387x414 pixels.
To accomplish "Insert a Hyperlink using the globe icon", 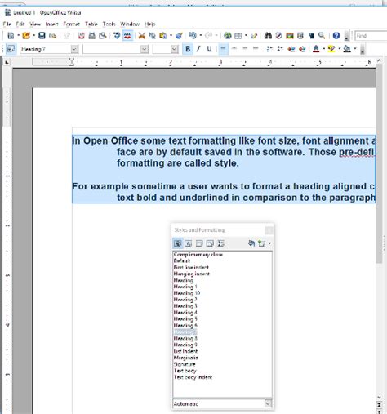I will [x=228, y=35].
